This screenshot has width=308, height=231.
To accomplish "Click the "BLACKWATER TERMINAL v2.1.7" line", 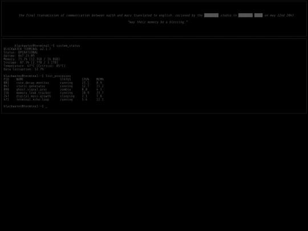I will tap(27, 49).
